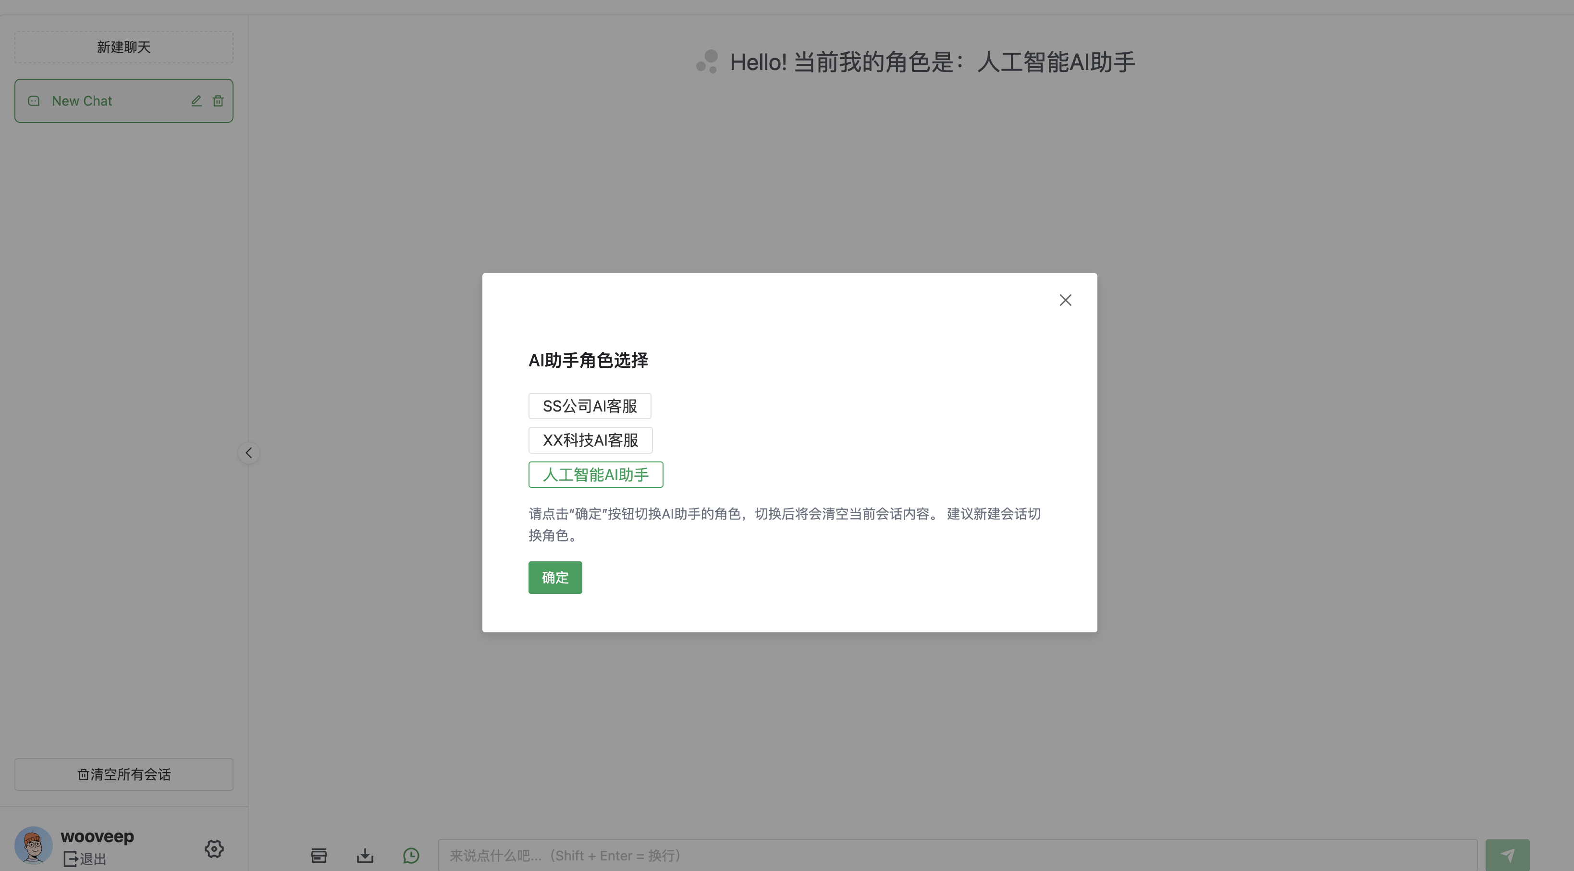Click the delete chat trash icon
This screenshot has height=871, width=1574.
(217, 101)
